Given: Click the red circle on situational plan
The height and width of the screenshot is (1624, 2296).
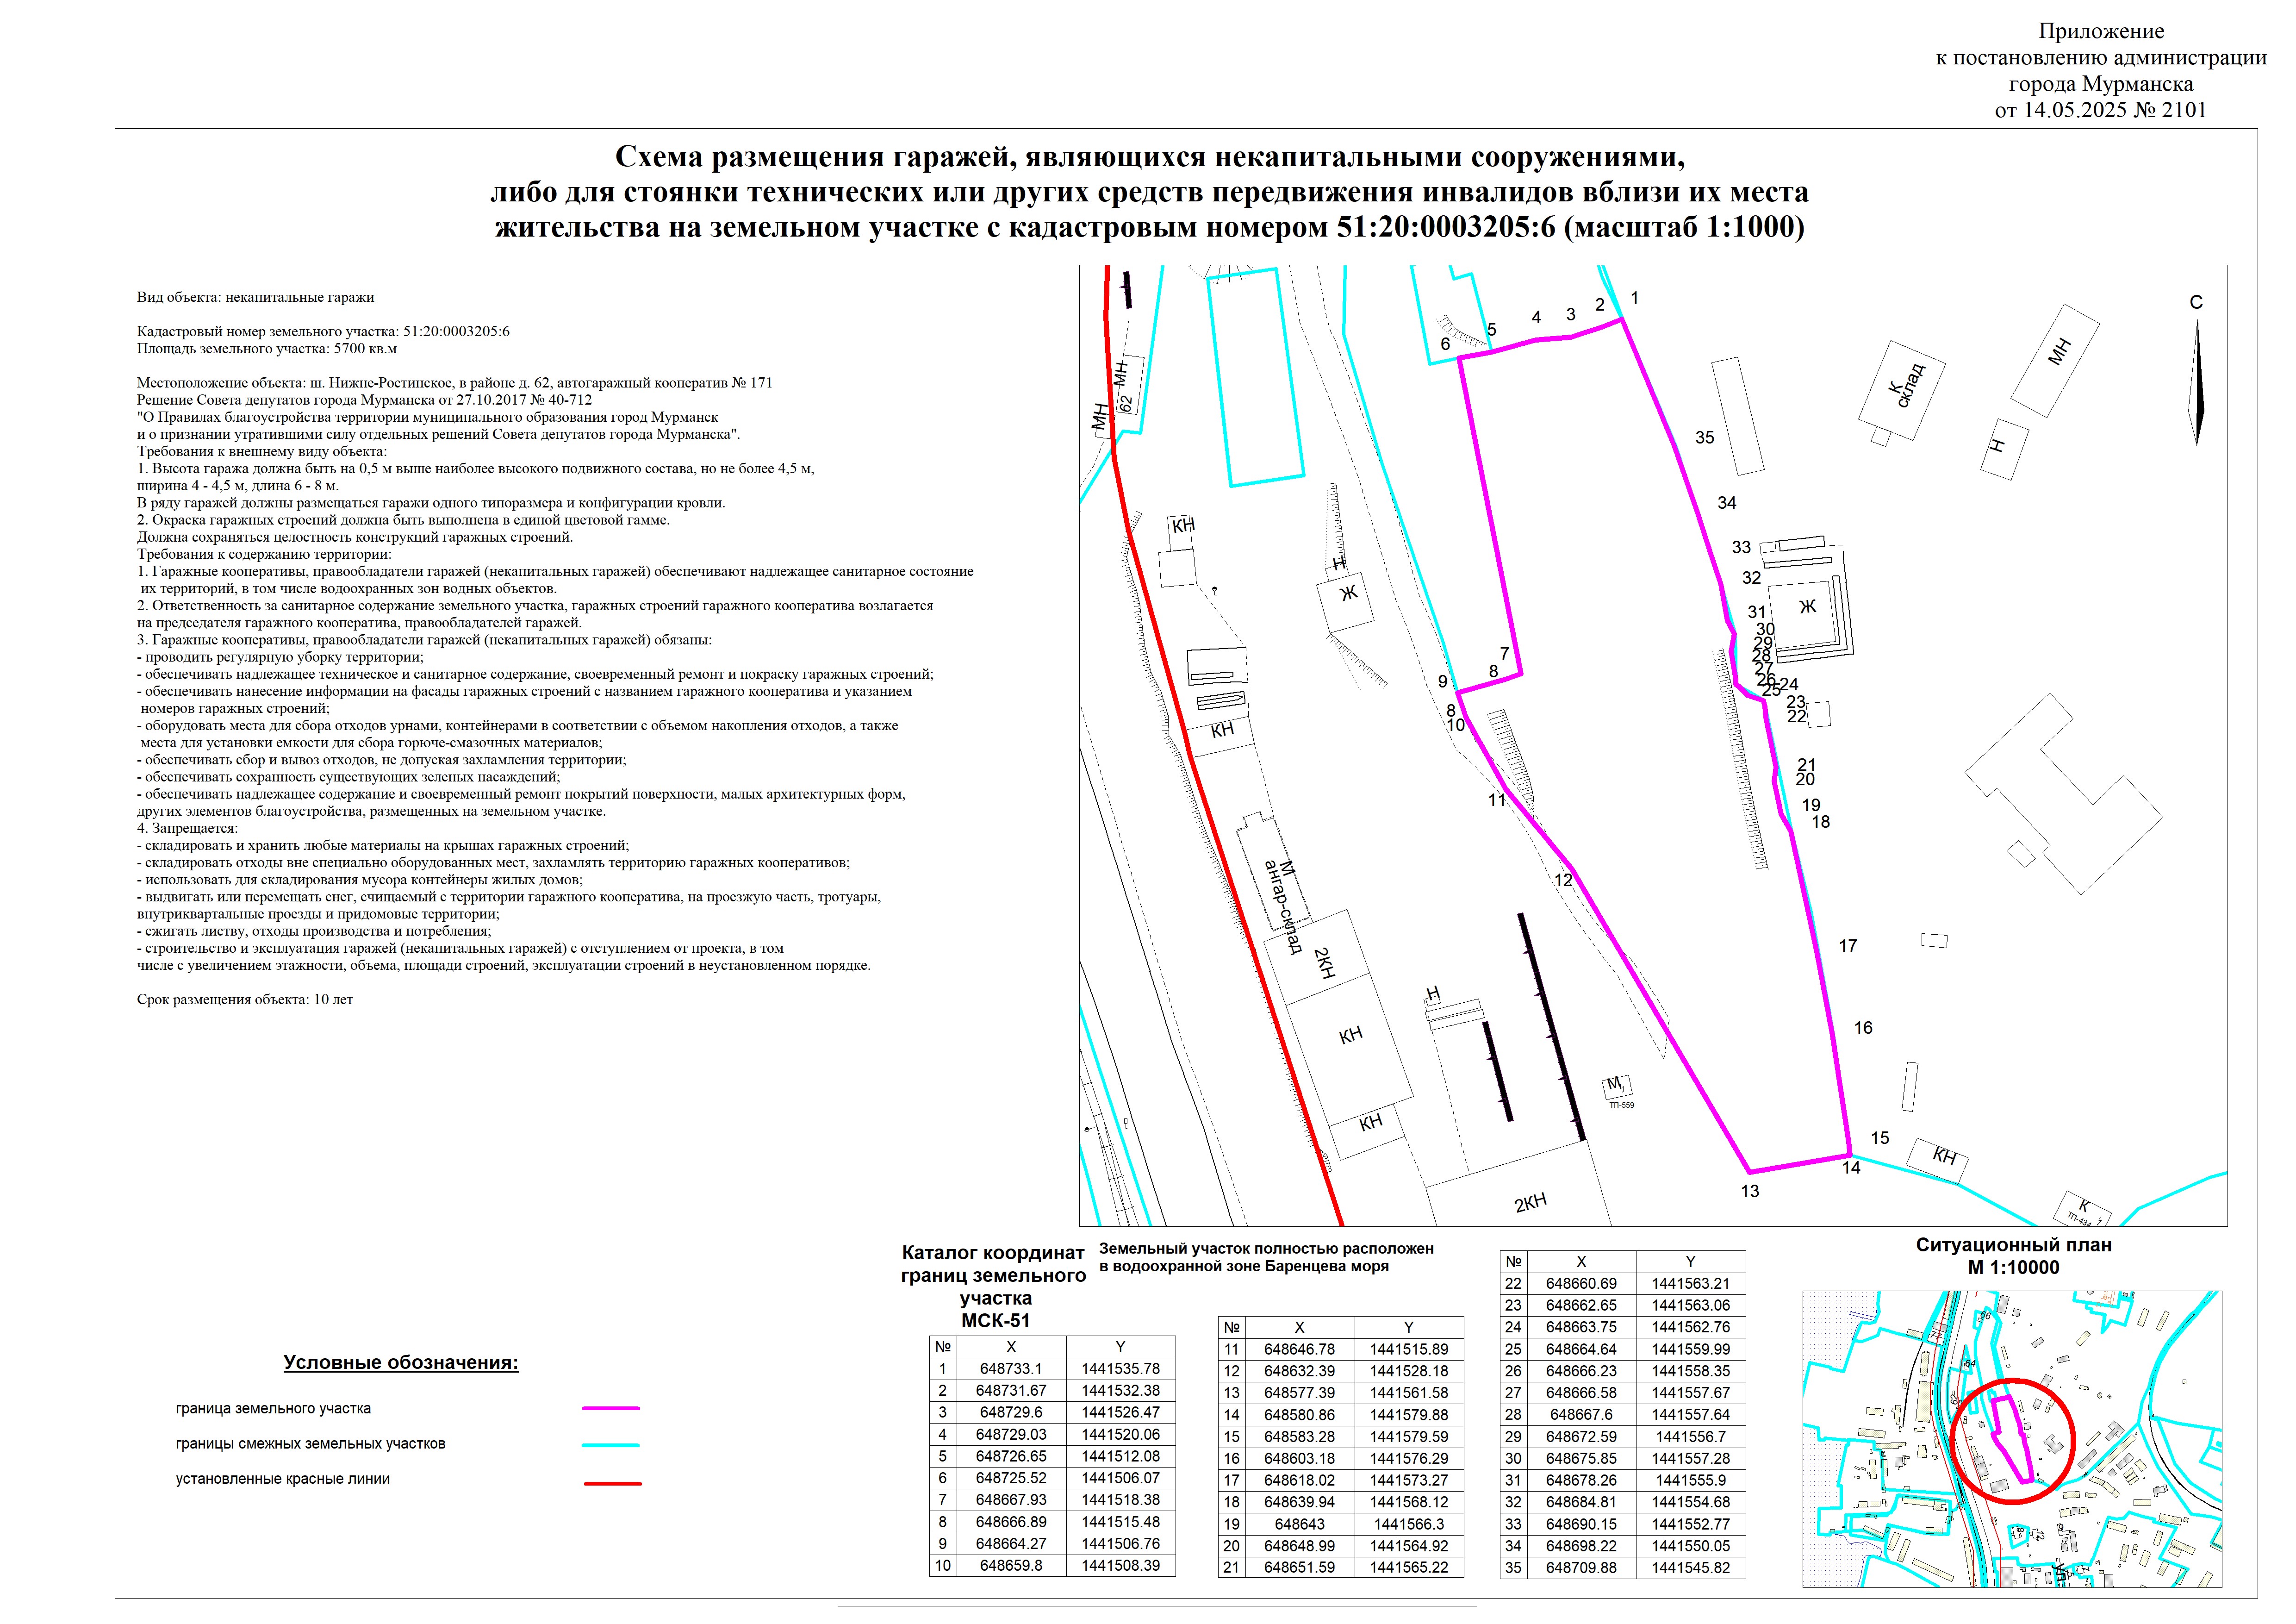Looking at the screenshot, I should (2013, 1441).
